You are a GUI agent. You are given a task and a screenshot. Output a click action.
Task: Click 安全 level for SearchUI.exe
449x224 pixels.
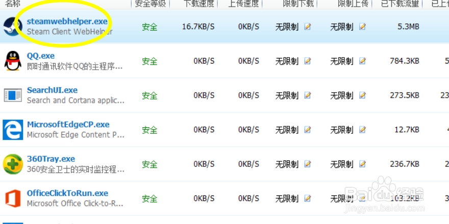point(150,95)
